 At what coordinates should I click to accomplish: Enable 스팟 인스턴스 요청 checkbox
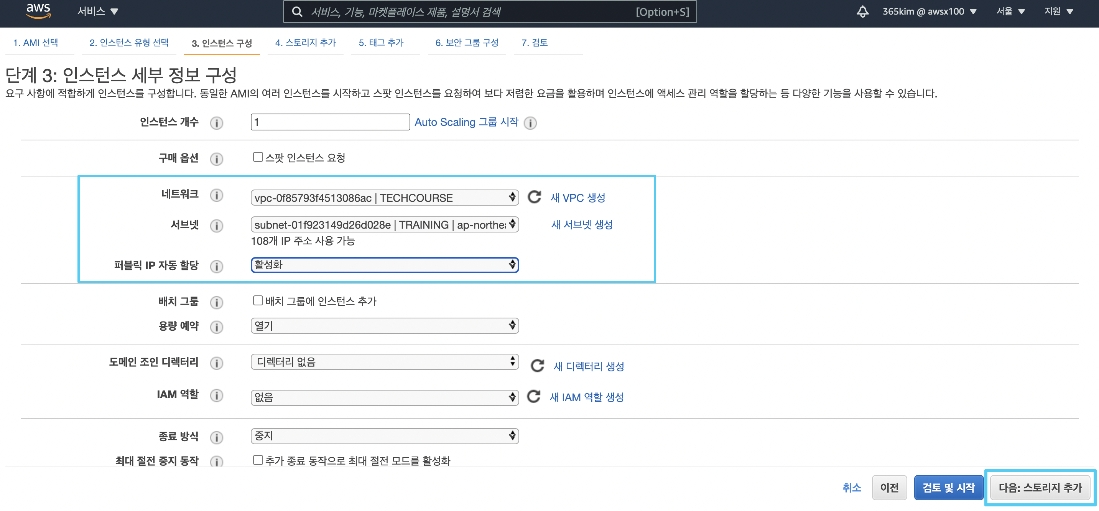click(258, 157)
